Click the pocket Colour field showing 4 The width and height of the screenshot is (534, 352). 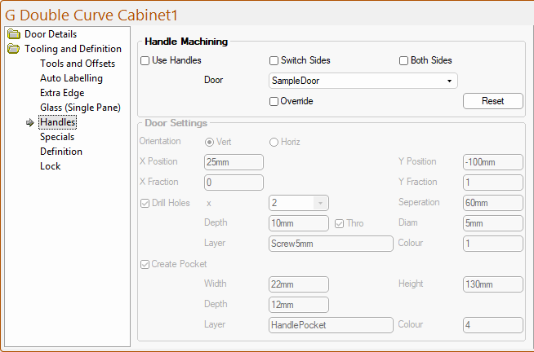click(x=492, y=324)
